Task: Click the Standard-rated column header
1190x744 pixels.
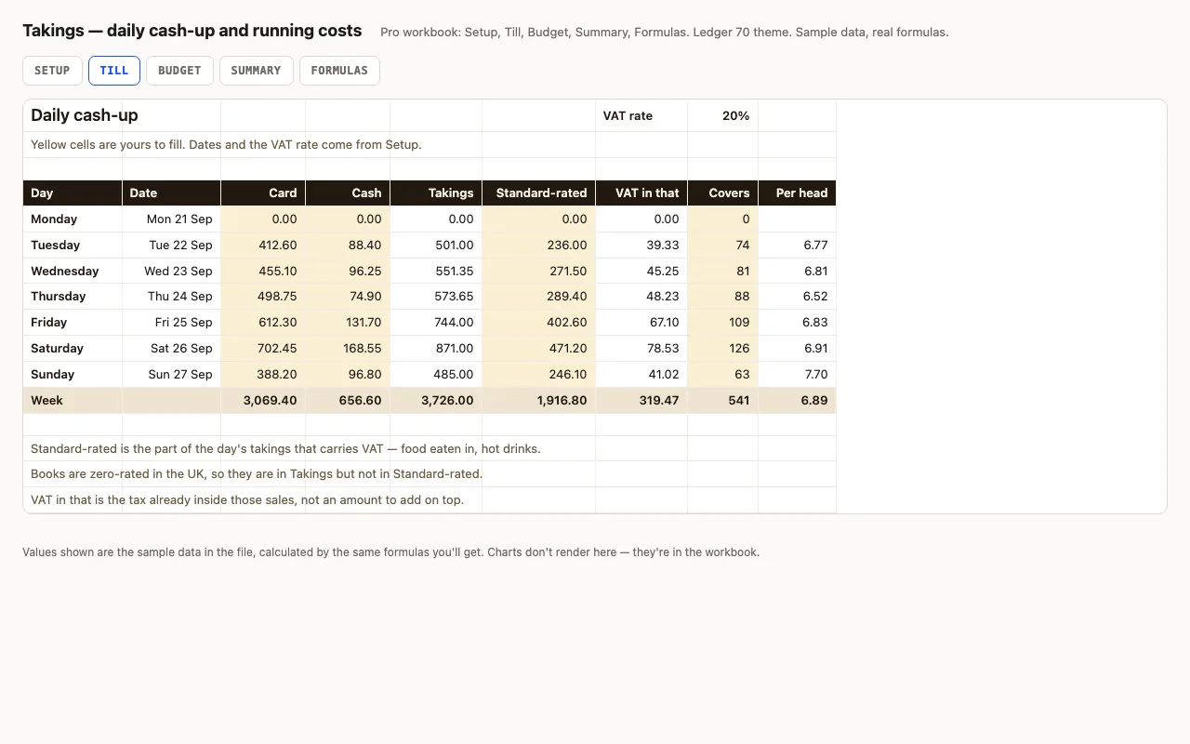Action: 539,193
